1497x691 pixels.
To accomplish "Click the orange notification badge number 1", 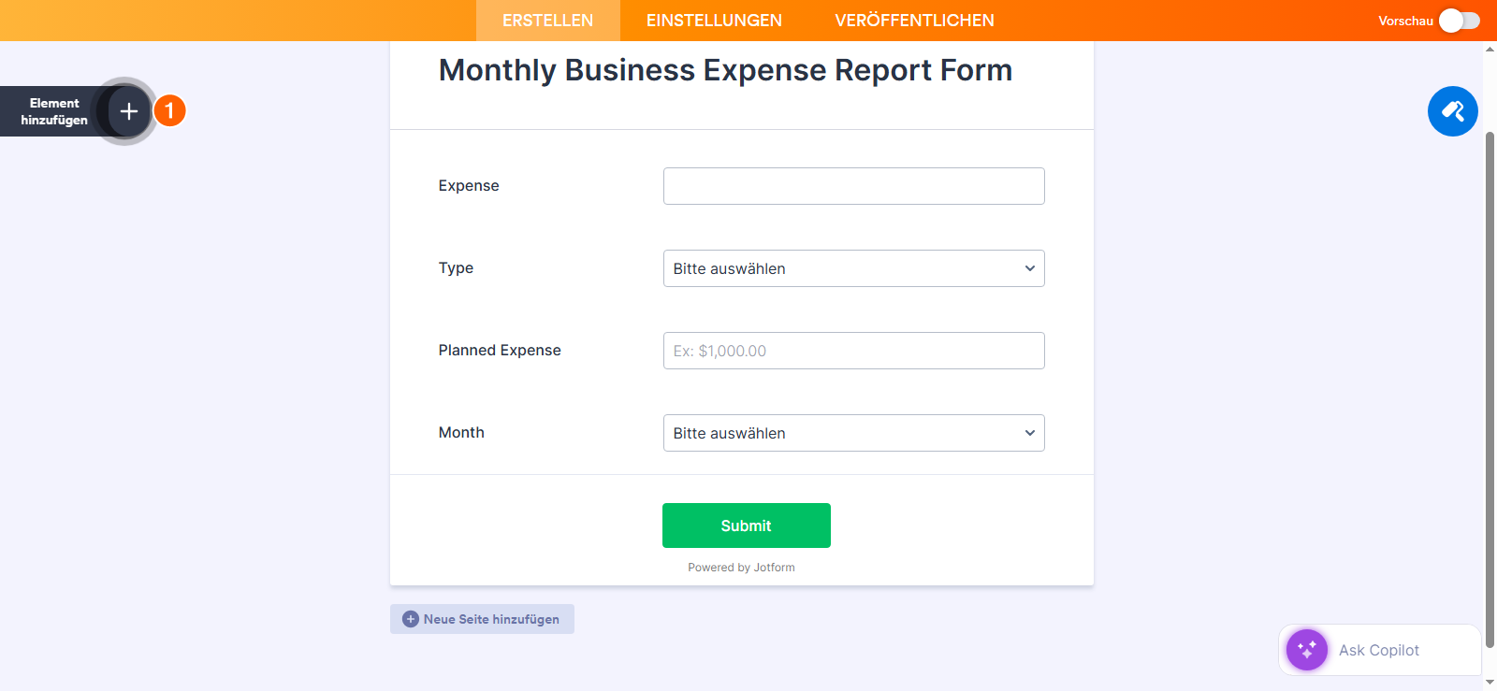I will [x=170, y=111].
